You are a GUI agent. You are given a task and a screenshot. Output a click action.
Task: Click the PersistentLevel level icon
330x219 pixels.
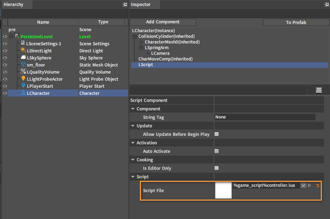17,36
